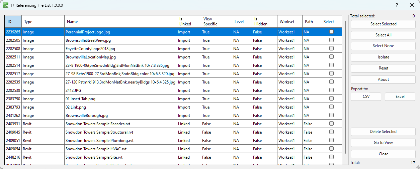Sort by the Workset column header
Screen dimensions: 420x169
point(290,21)
